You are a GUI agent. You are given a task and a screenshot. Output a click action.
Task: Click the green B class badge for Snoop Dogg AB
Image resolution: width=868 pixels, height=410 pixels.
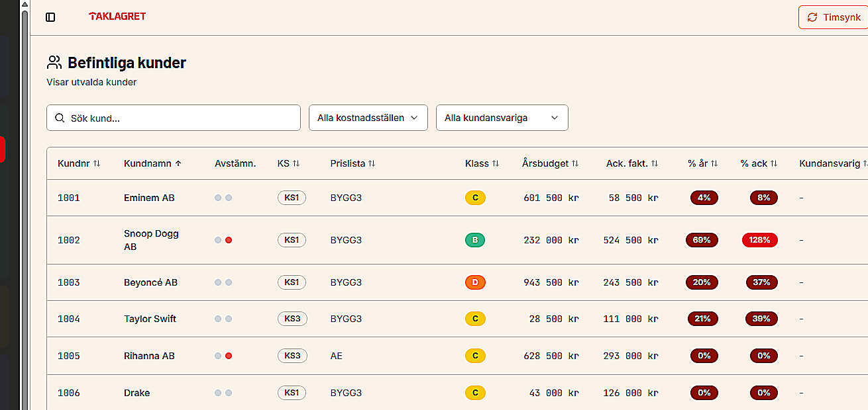pyautogui.click(x=475, y=240)
